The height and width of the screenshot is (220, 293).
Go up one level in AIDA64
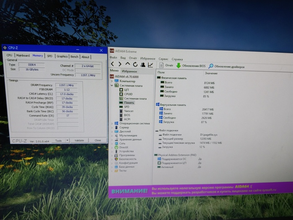pos(127,64)
